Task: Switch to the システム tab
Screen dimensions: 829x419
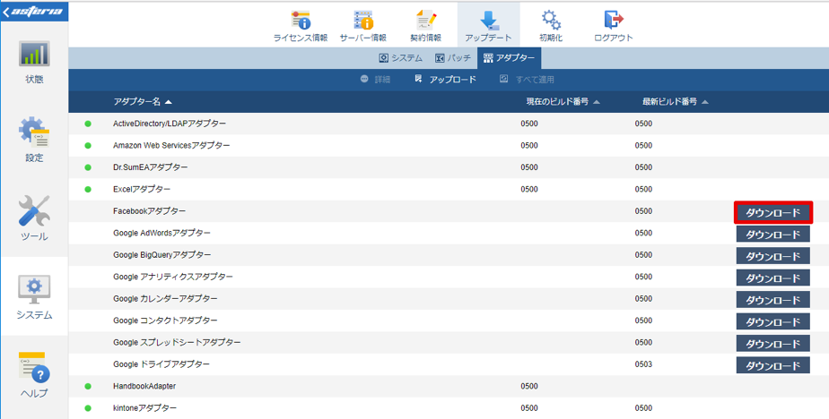Action: pos(401,58)
